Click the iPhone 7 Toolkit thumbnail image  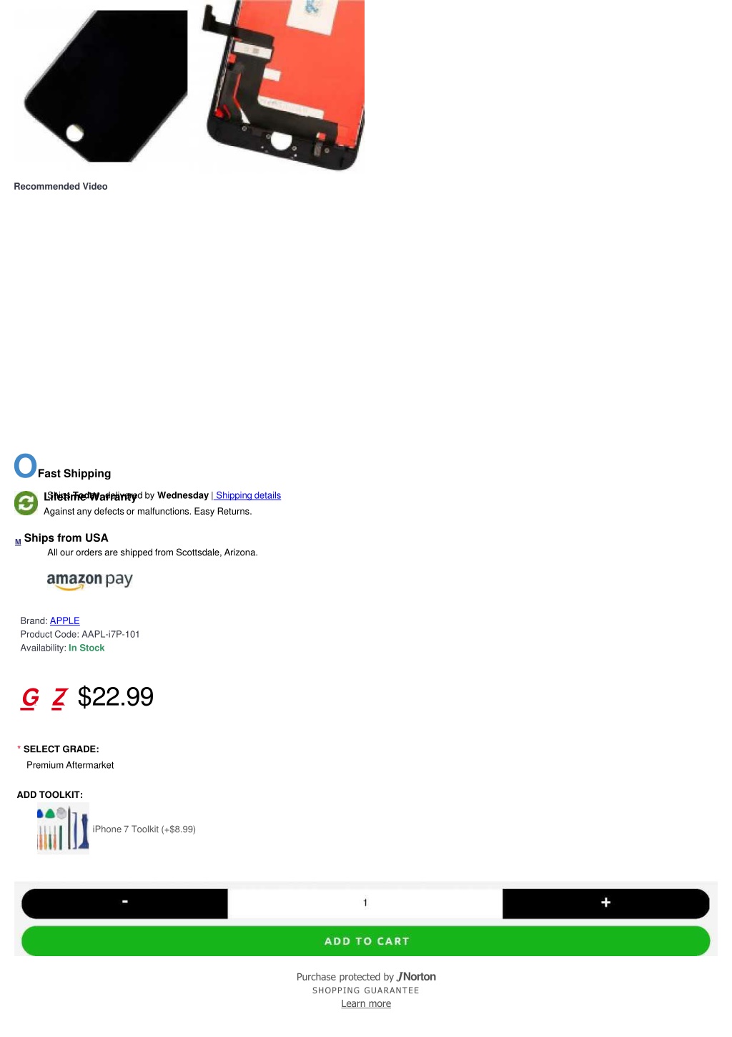(x=63, y=828)
